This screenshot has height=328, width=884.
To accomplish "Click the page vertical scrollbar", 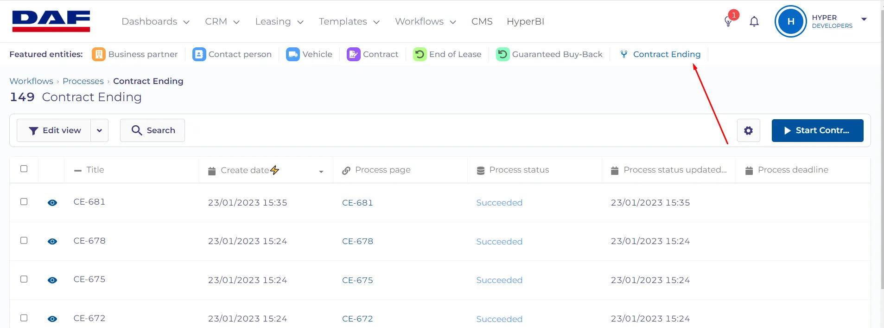I will tap(882, 148).
